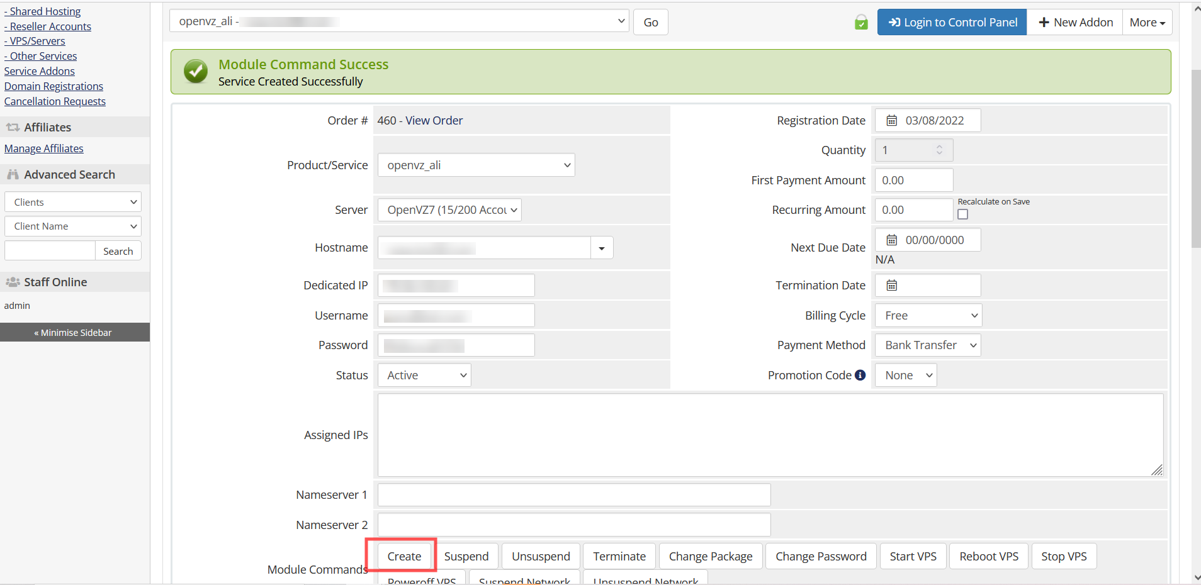
Task: Click the Advanced Search binoculars icon
Action: (13, 175)
